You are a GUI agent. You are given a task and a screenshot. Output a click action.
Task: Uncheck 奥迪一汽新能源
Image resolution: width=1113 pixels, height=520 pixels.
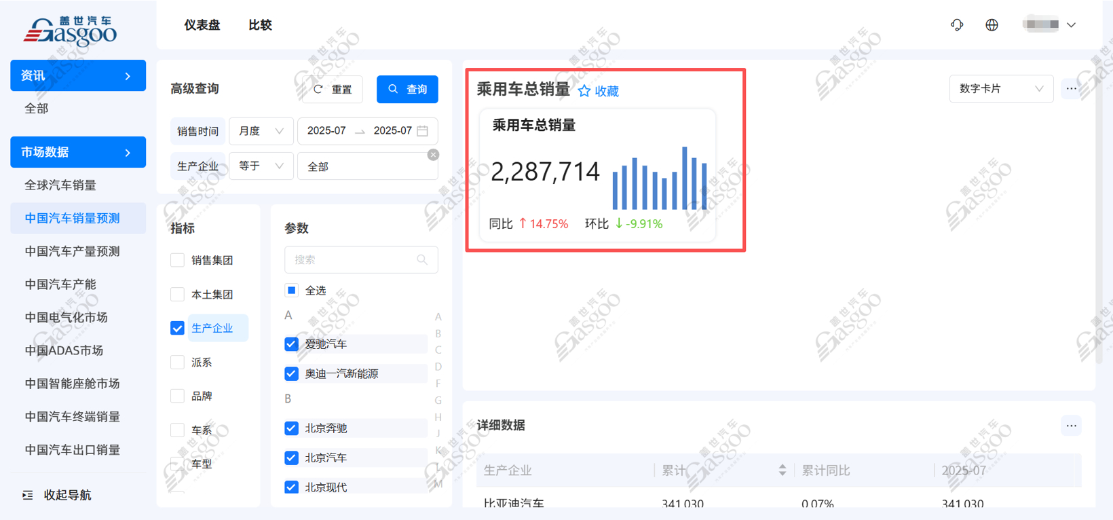pyautogui.click(x=292, y=373)
